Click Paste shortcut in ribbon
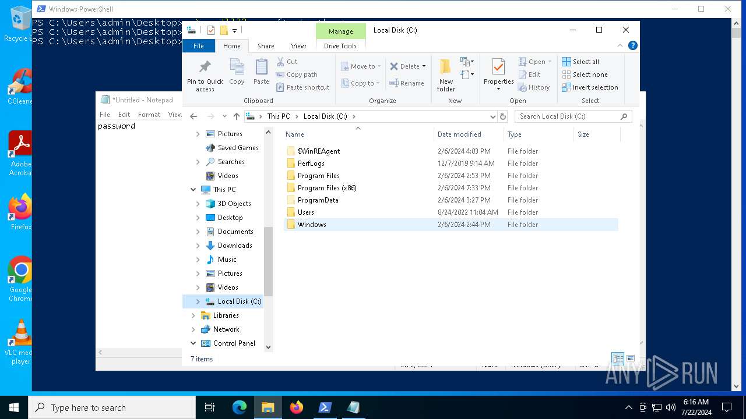The width and height of the screenshot is (746, 419). coord(303,87)
